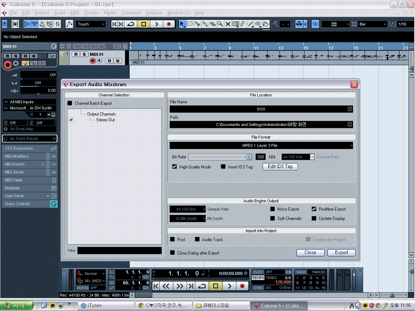Image resolution: width=415 pixels, height=311 pixels.
Task: Click the Activate Project power icon
Action: pos(5,24)
